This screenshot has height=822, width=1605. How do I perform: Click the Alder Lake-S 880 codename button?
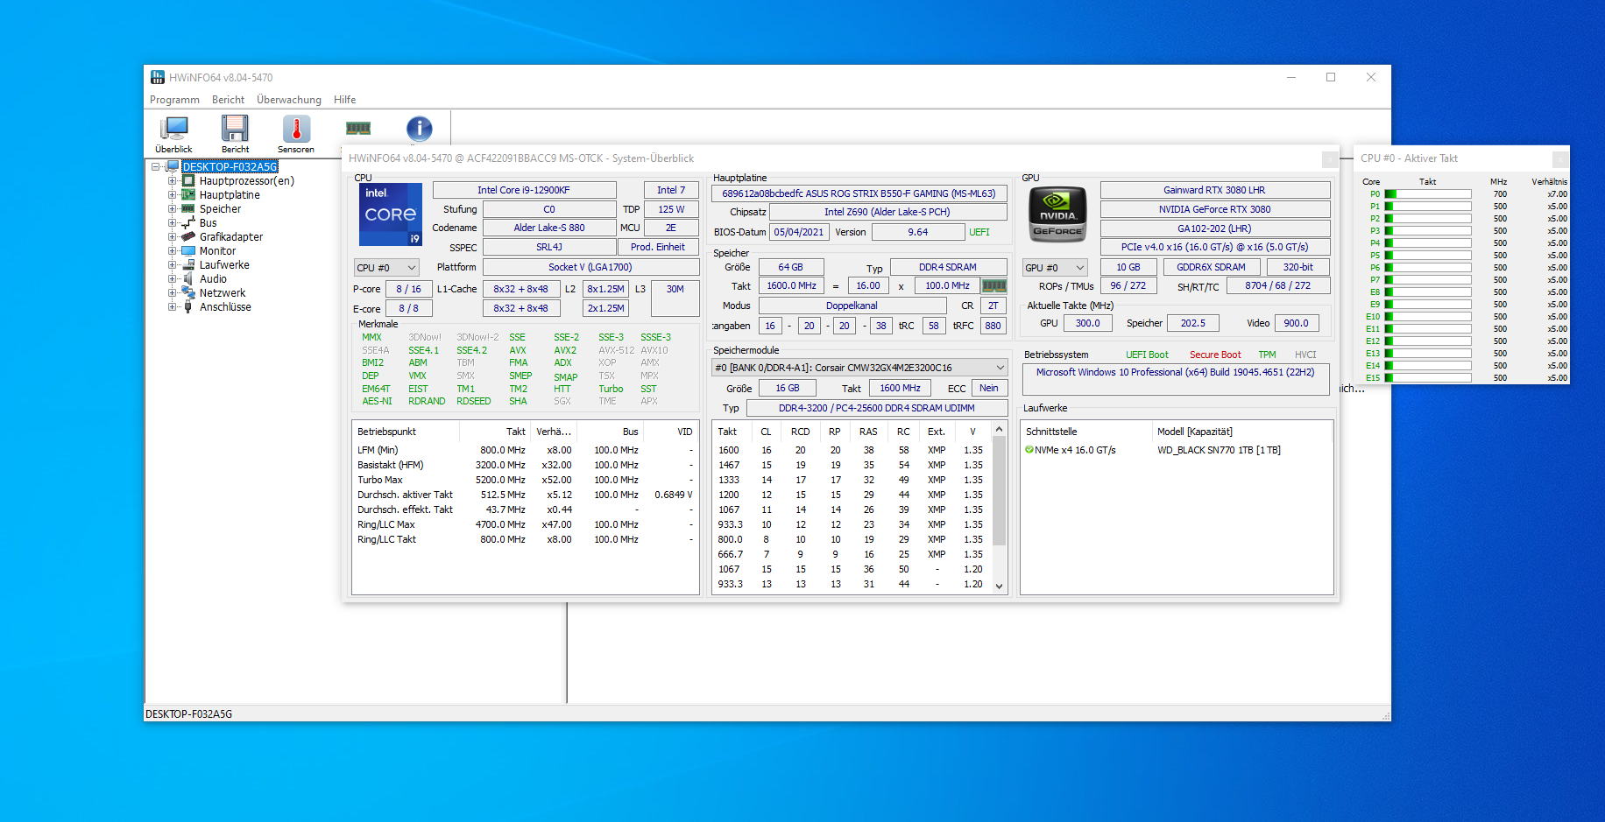pyautogui.click(x=549, y=228)
